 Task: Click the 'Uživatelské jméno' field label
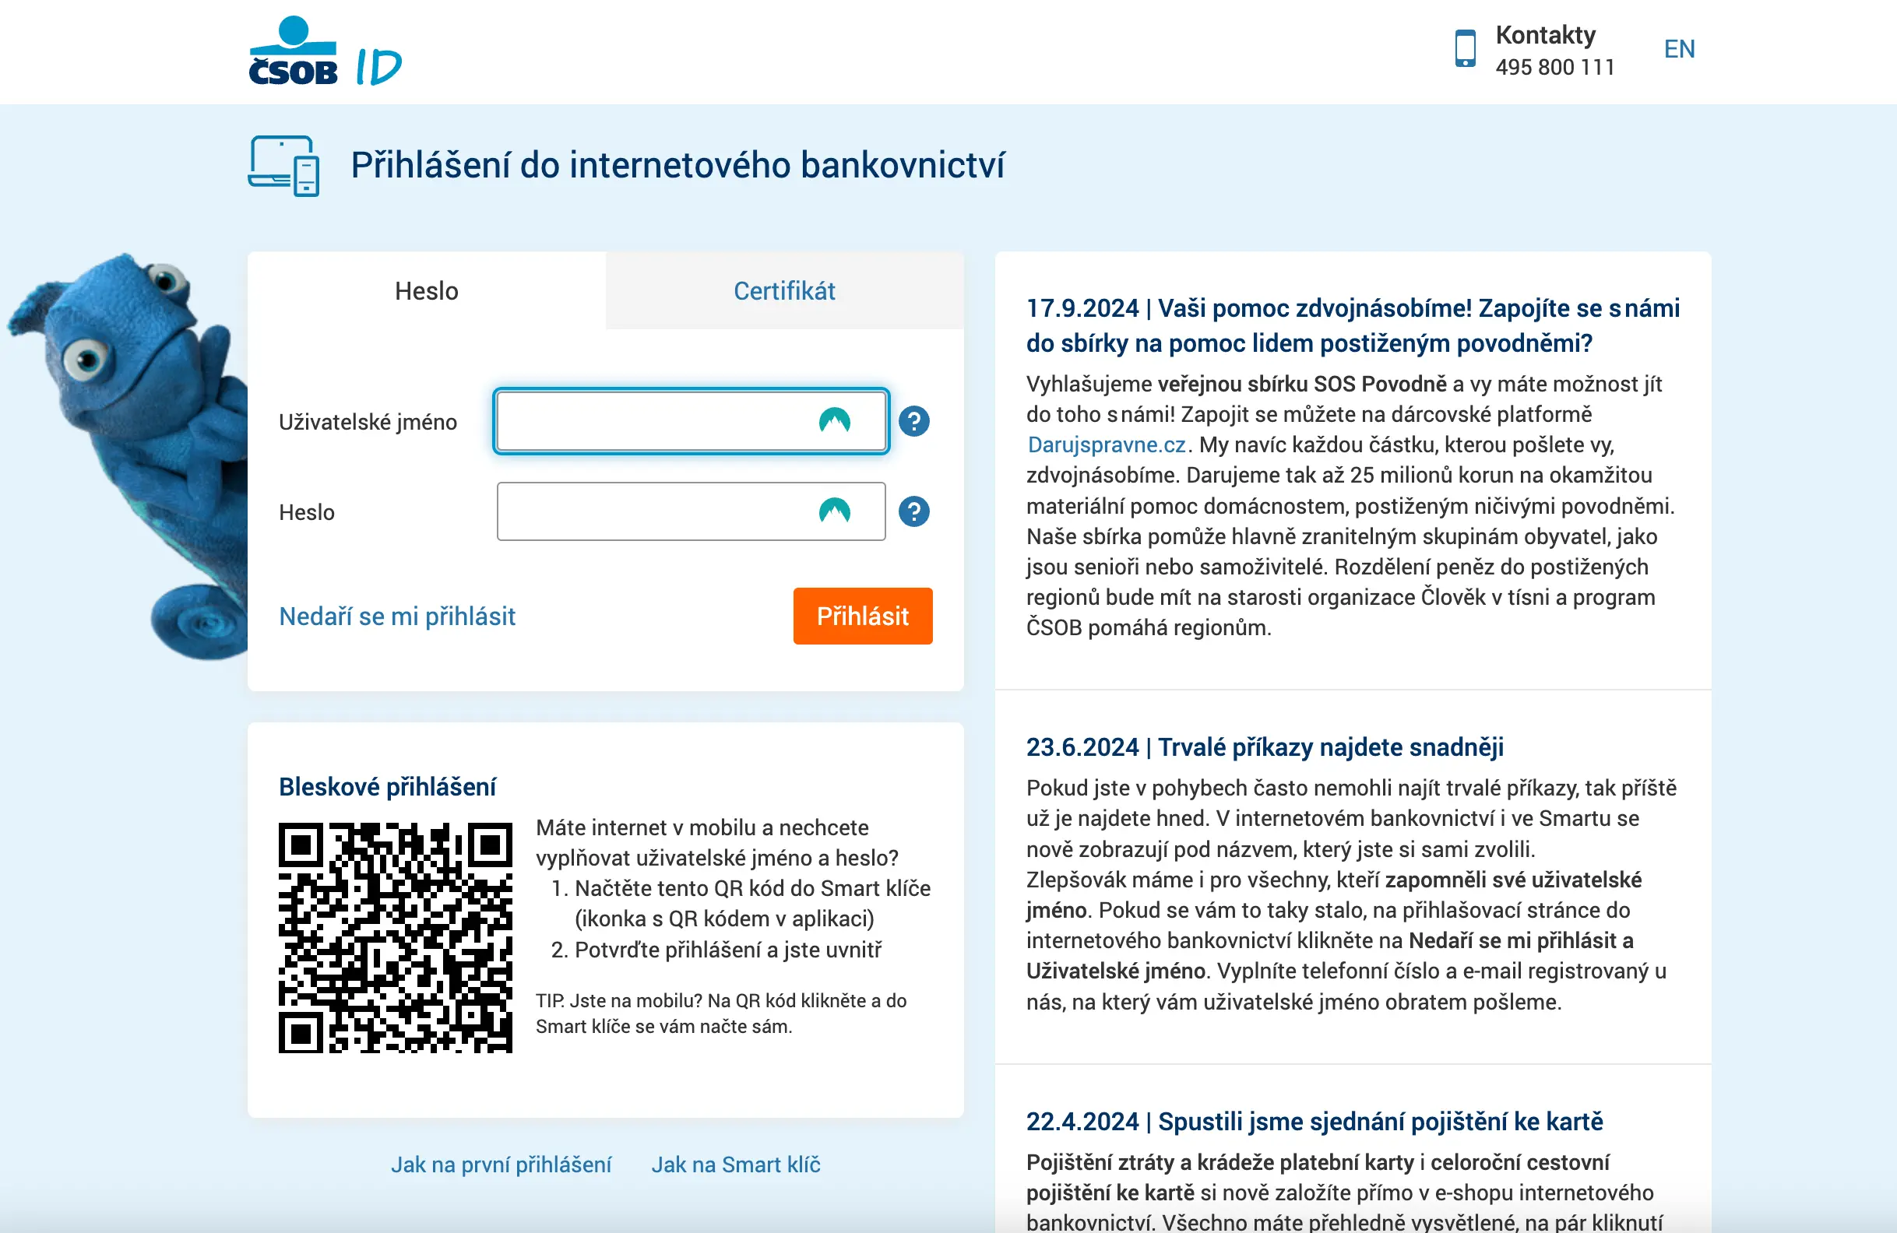point(368,422)
